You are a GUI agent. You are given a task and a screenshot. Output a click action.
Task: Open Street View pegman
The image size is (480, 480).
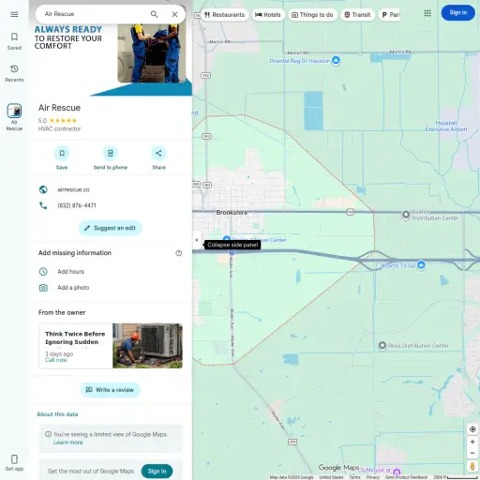(x=472, y=466)
